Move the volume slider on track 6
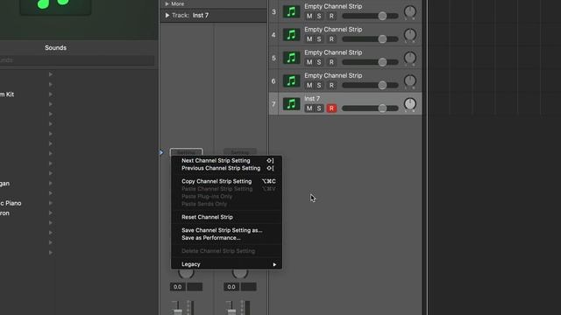Image resolution: width=561 pixels, height=315 pixels. point(382,86)
